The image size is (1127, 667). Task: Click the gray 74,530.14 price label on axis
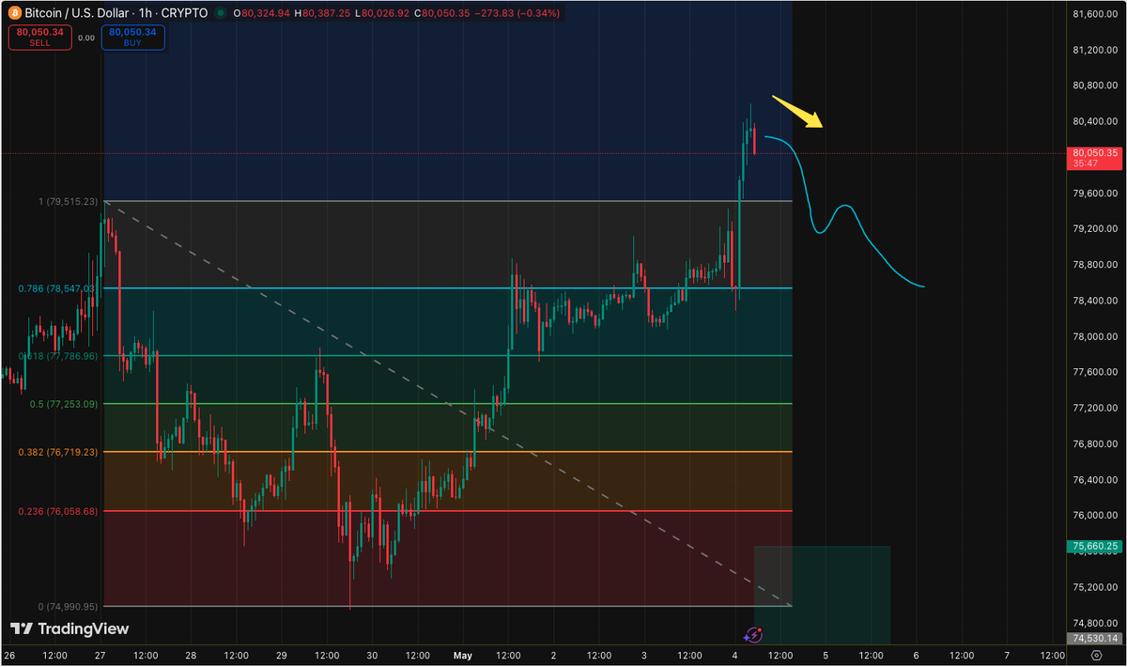[1095, 638]
